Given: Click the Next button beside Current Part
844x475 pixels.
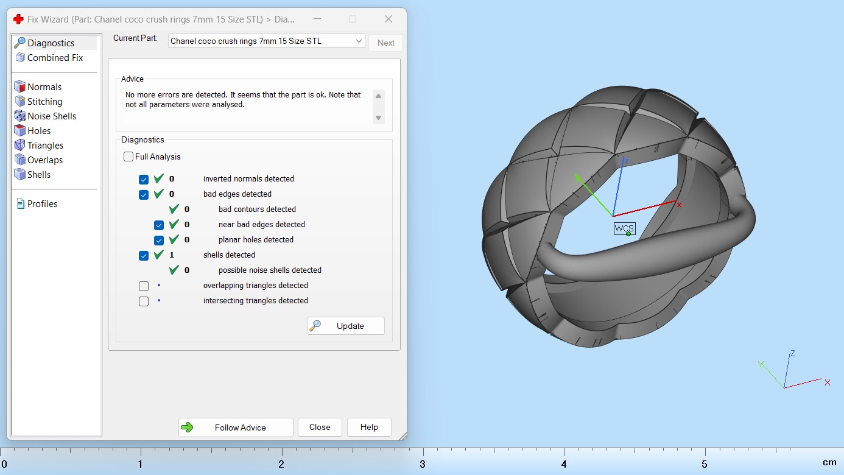Looking at the screenshot, I should pyautogui.click(x=386, y=43).
